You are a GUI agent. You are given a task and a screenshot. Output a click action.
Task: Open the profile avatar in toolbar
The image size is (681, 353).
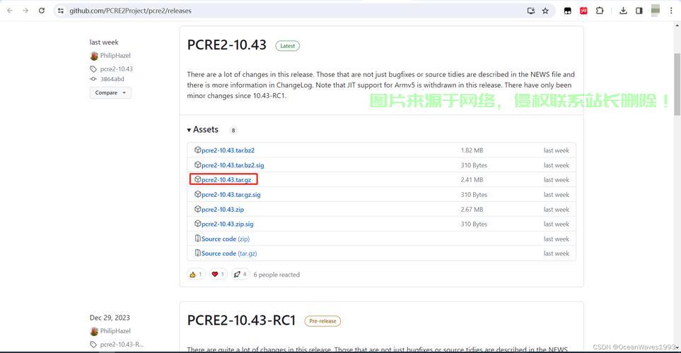tap(656, 11)
